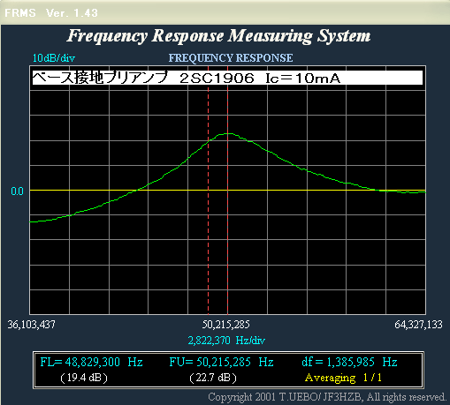Image resolution: width=450 pixels, height=405 pixels.
Task: Click the stop frequency 64,327,133
Action: coord(418,325)
